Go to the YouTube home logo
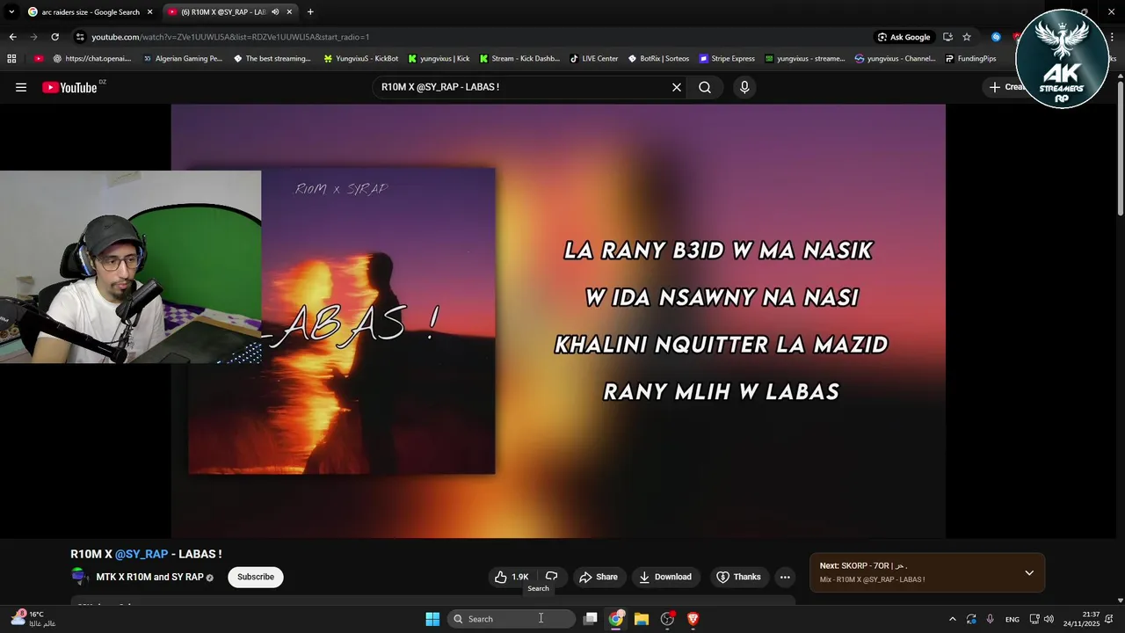Screen dimensions: 1125x633 pos(69,87)
